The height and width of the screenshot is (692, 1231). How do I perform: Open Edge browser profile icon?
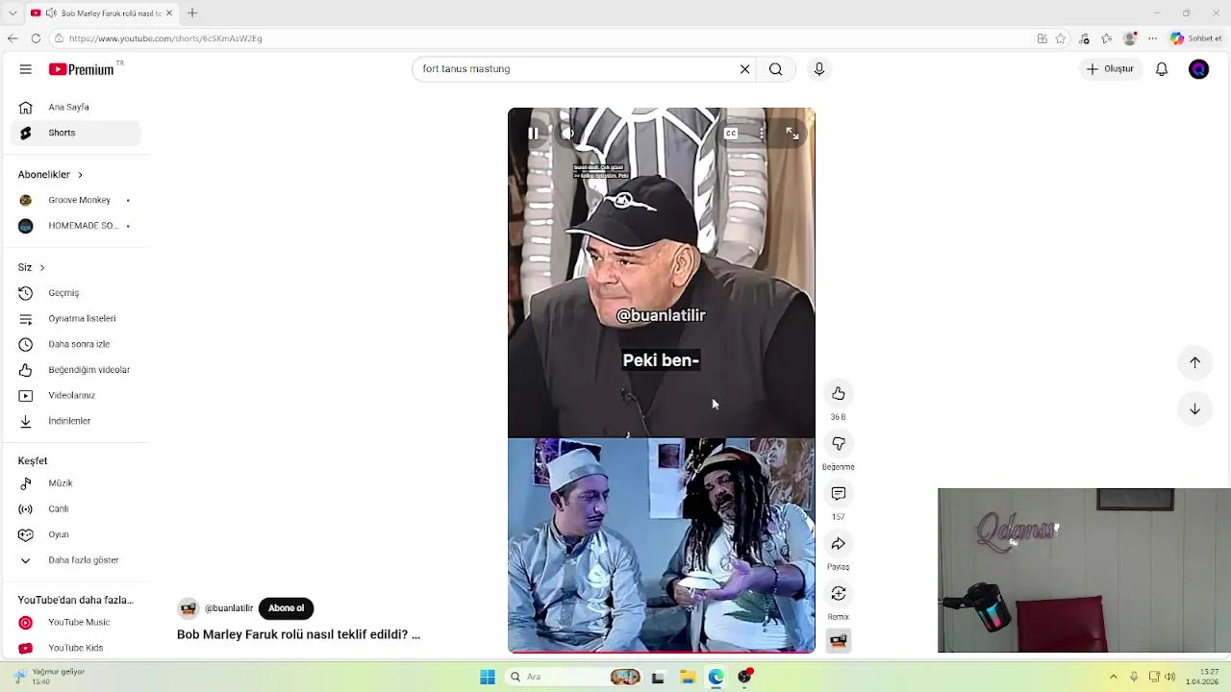(1130, 38)
